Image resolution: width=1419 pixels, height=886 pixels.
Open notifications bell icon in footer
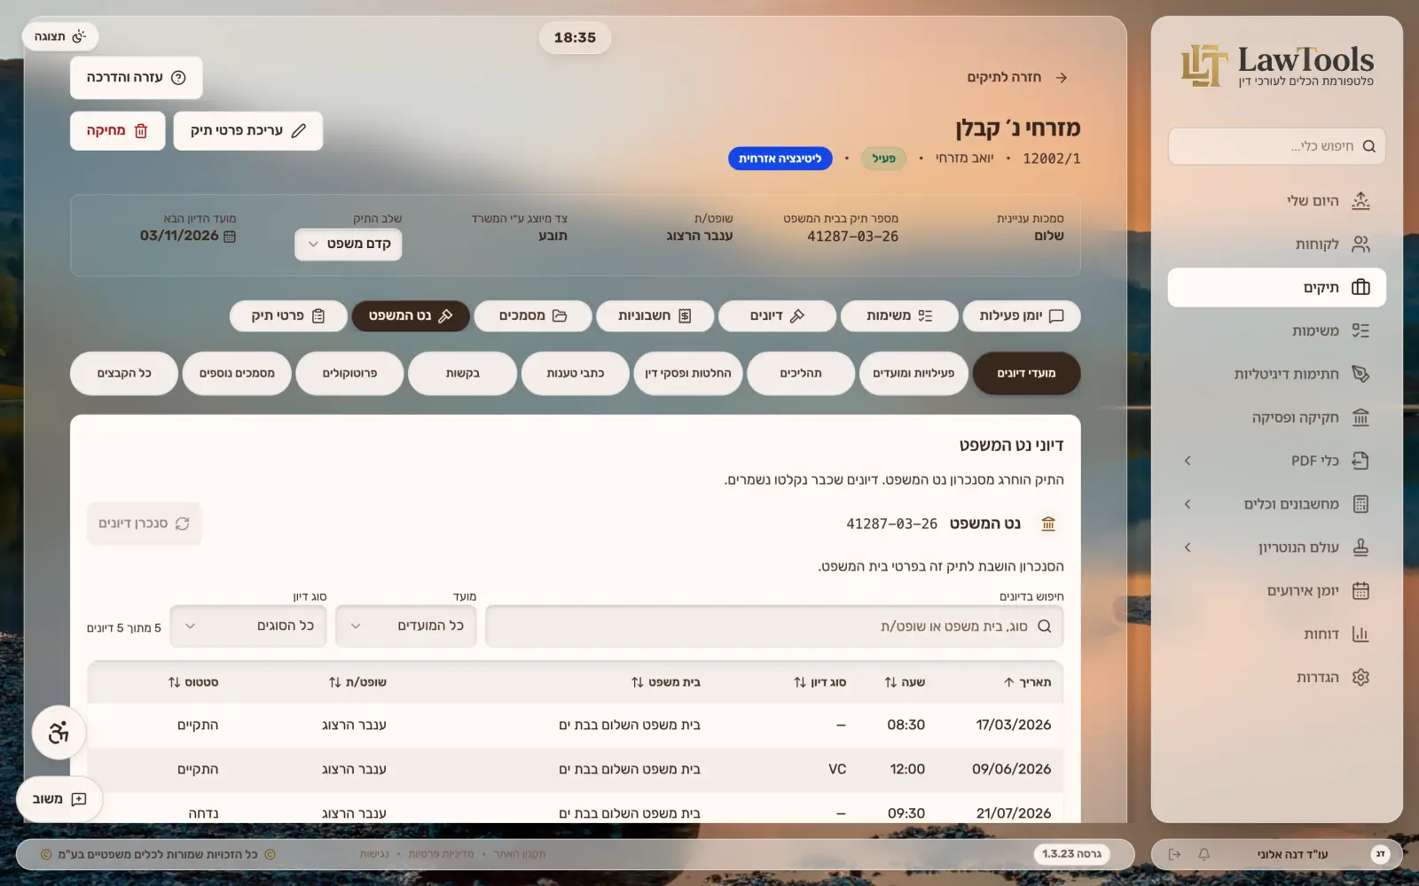coord(1203,854)
